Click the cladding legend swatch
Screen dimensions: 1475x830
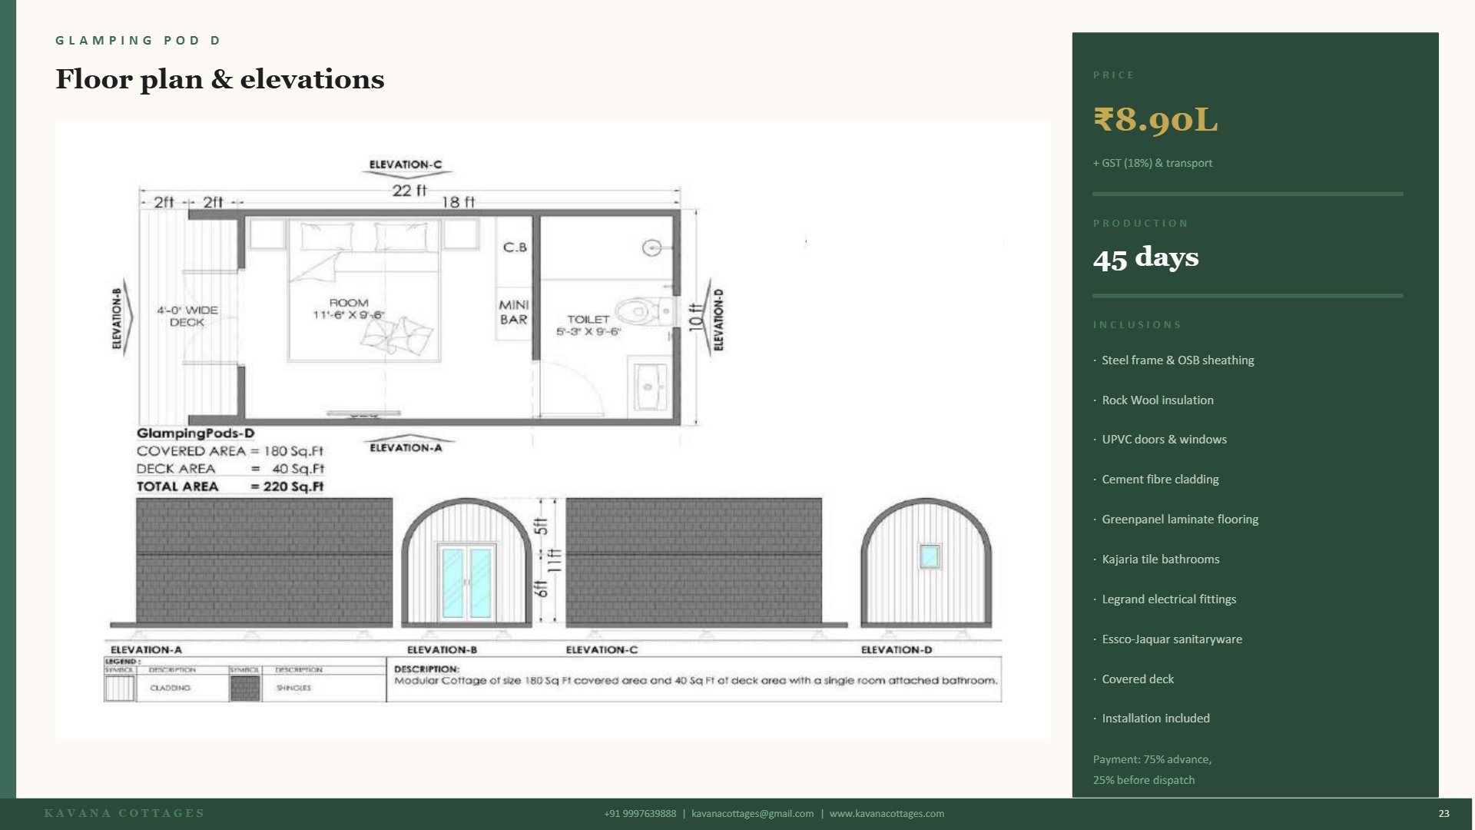pyautogui.click(x=119, y=689)
